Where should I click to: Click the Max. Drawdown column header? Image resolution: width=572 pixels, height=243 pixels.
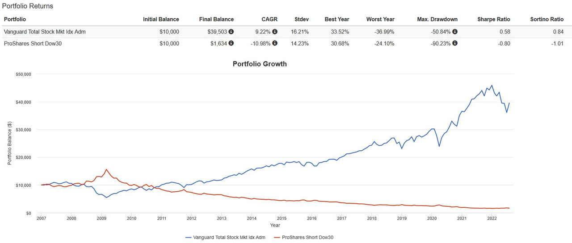436,19
